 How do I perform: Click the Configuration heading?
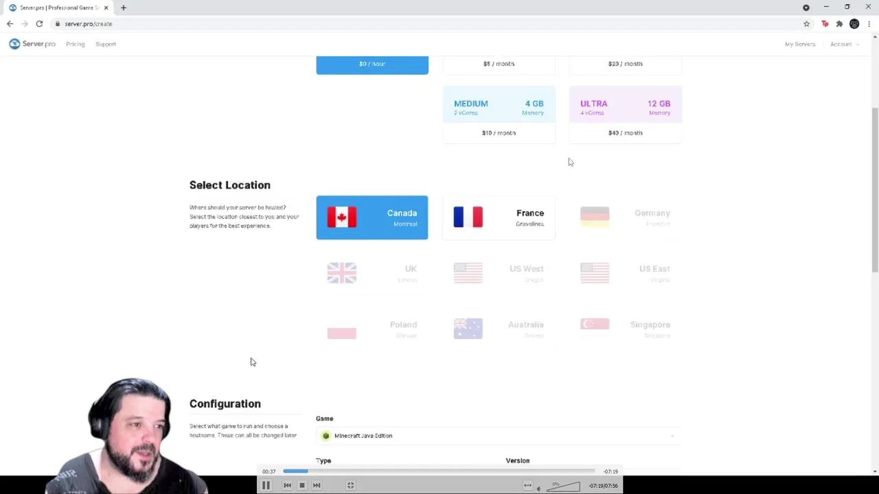point(225,403)
